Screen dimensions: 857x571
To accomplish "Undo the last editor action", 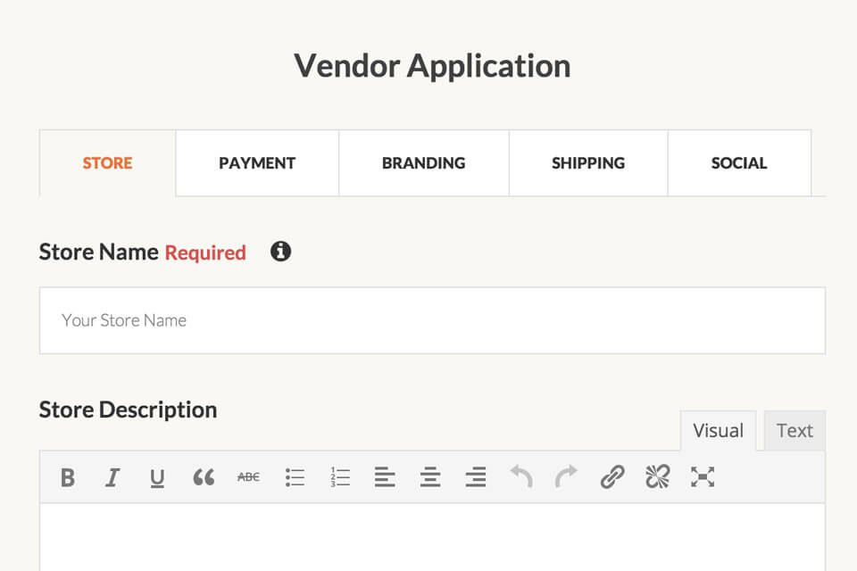I will (521, 477).
